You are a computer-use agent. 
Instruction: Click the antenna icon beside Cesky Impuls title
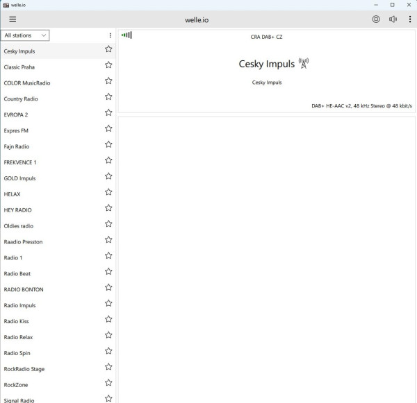click(304, 63)
